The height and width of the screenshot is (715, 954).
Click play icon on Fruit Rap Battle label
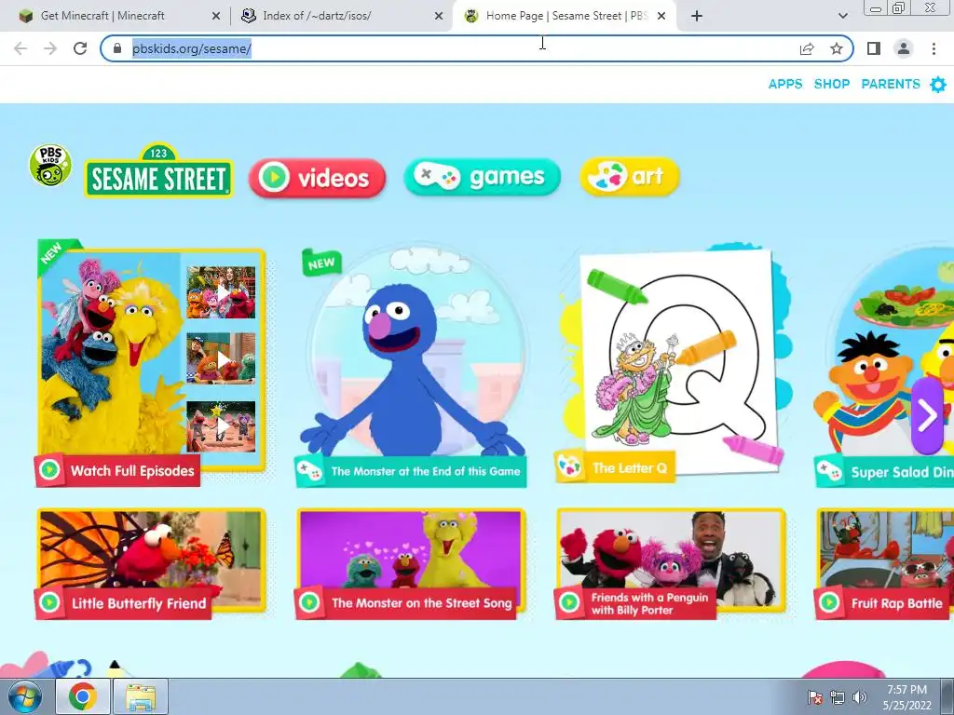coord(828,602)
